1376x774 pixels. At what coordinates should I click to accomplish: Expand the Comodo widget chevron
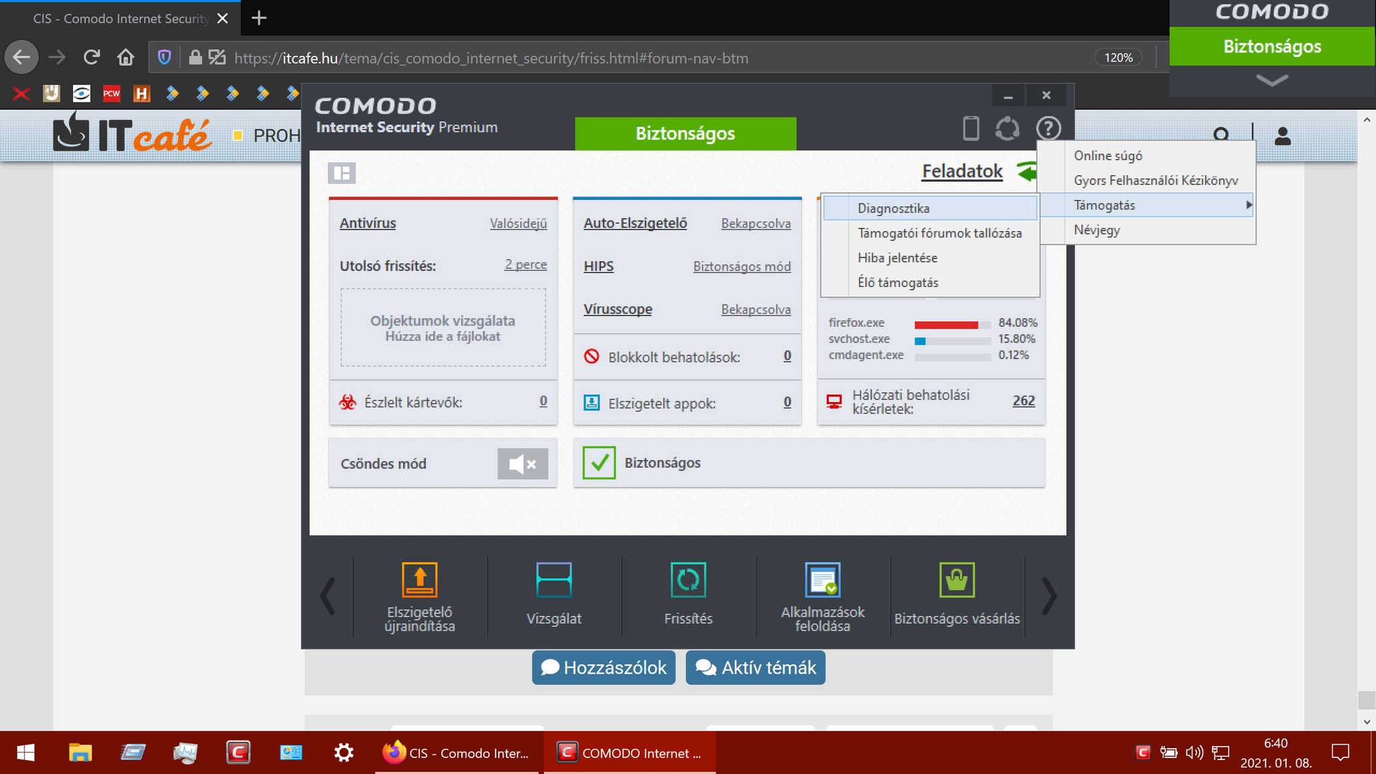1272,80
